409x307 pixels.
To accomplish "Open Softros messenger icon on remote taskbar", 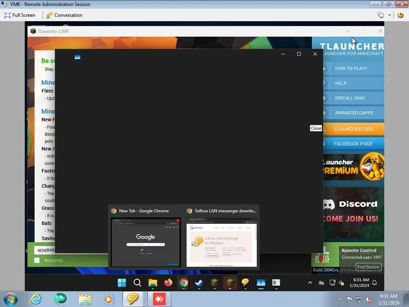I will pyautogui.click(x=245, y=283).
